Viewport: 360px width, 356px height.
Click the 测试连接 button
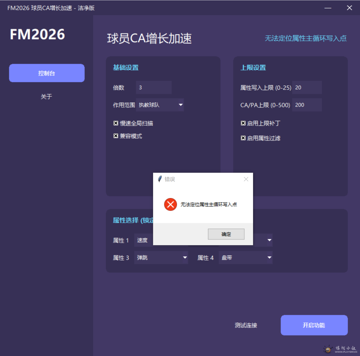click(246, 325)
